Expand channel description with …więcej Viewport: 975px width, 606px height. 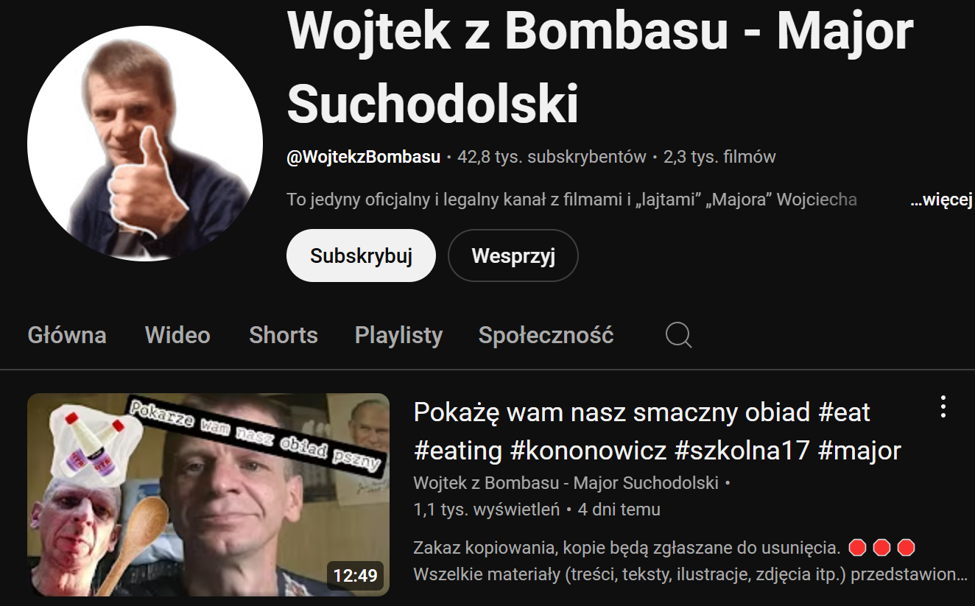(x=942, y=200)
